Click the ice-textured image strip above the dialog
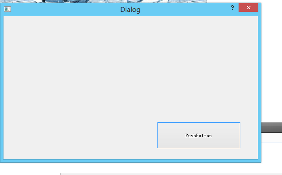Image resolution: width=282 pixels, height=175 pixels. click(x=104, y=1)
